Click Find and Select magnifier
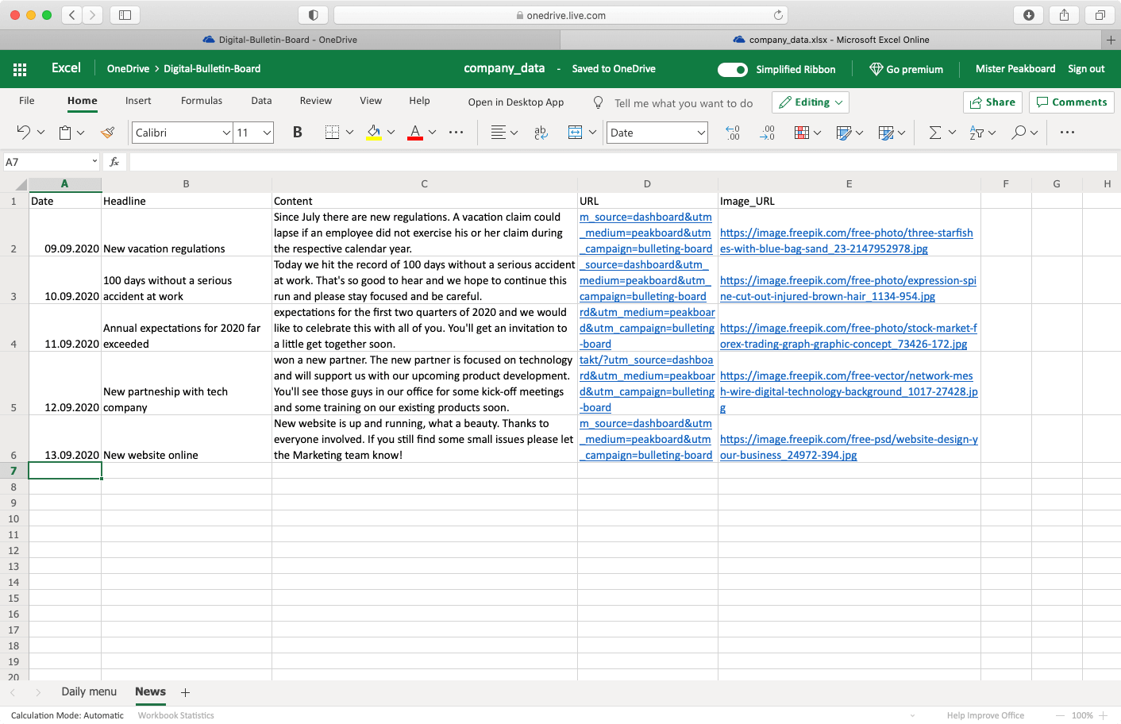 (x=1019, y=133)
